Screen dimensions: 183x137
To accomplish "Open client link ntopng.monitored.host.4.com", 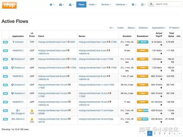I will [52, 59].
